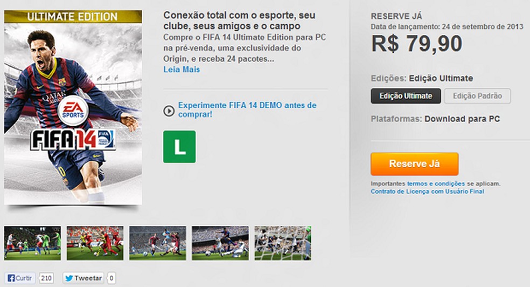Screen dimensions: 530x287
Task: Select the Edição Ultimate option
Action: coord(406,96)
